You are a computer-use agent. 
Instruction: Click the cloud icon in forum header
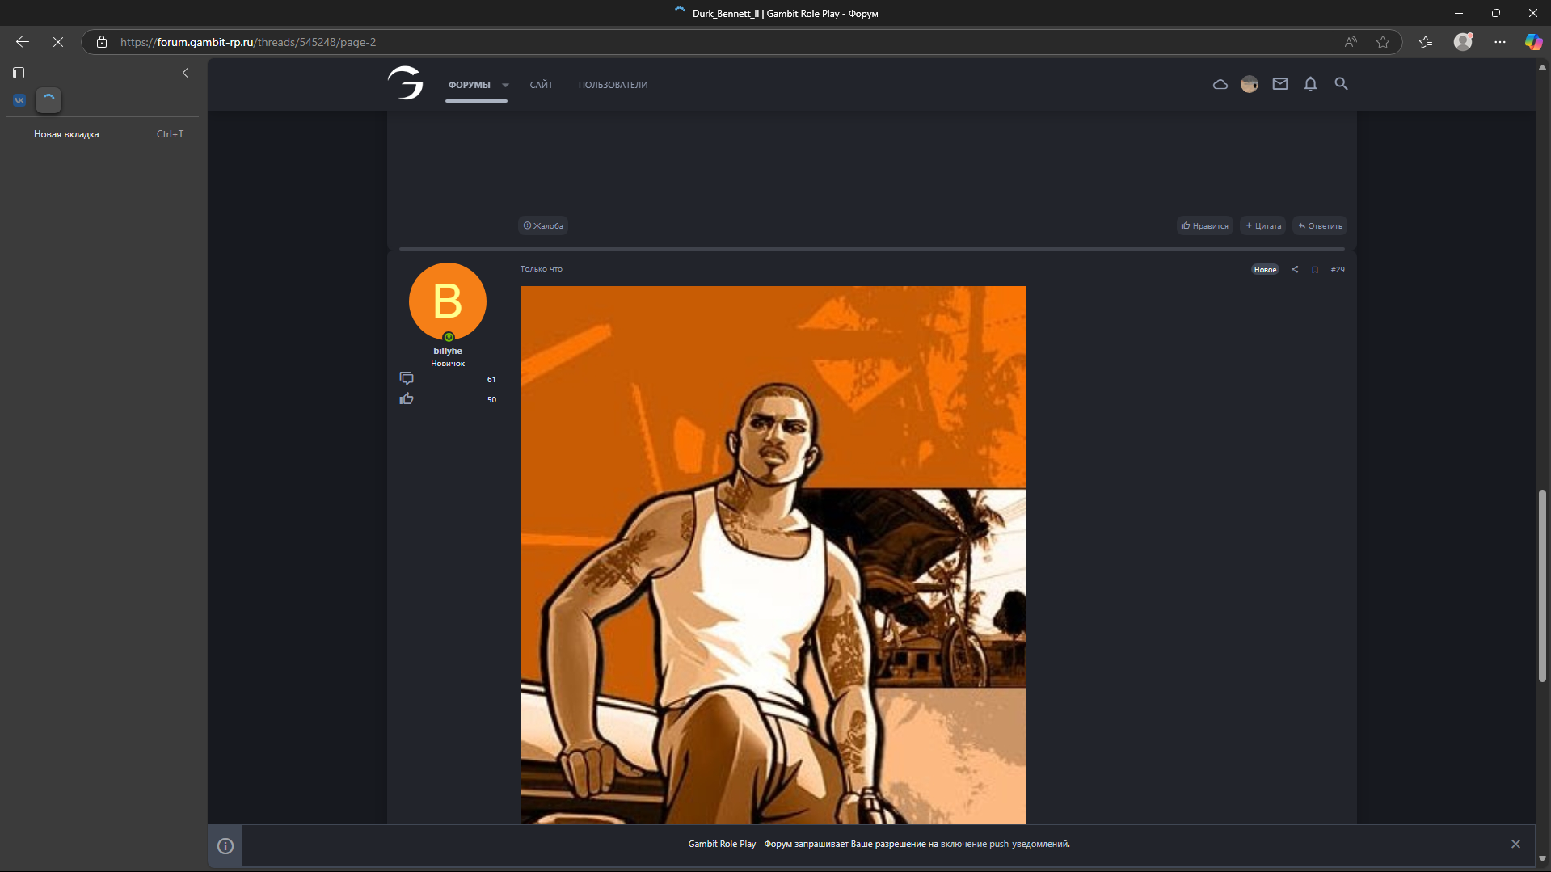(1220, 84)
